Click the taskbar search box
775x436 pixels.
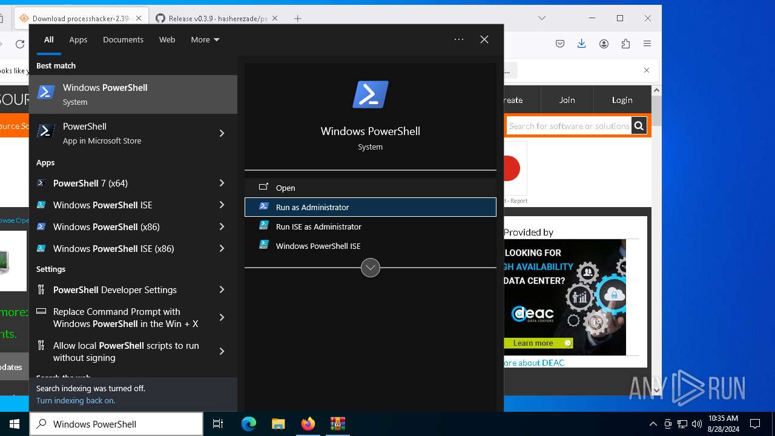coord(116,424)
